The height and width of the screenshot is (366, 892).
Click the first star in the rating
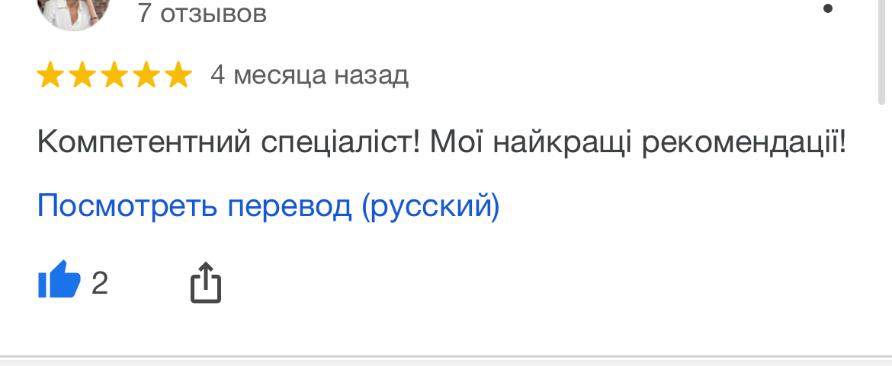tap(50, 75)
